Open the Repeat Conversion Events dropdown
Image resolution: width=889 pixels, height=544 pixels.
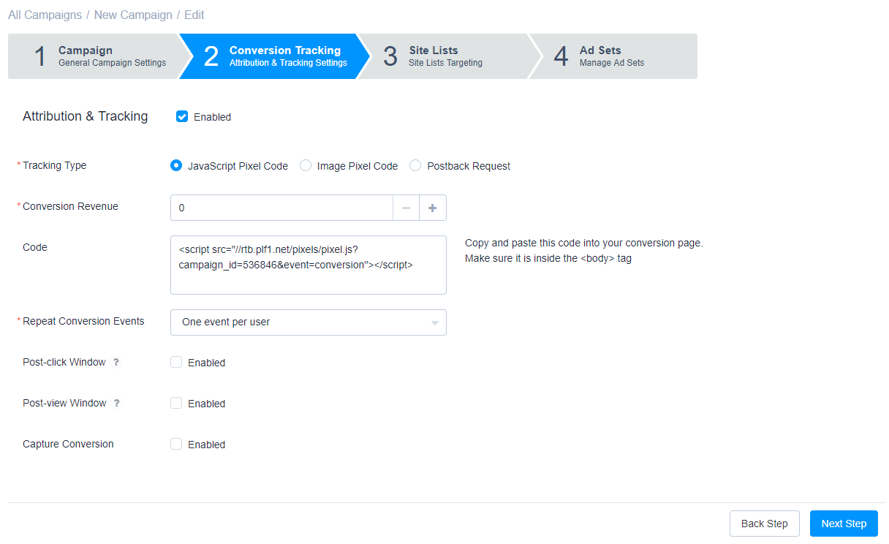(x=309, y=322)
